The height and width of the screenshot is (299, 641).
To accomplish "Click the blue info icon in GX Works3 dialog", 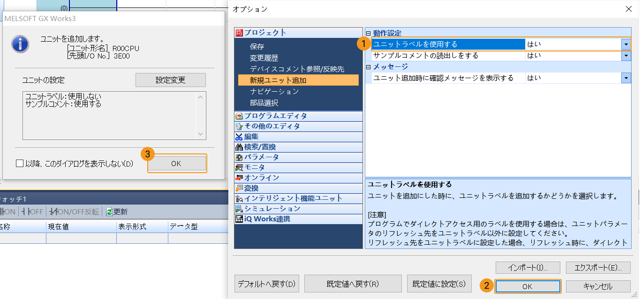I will 21,43.
